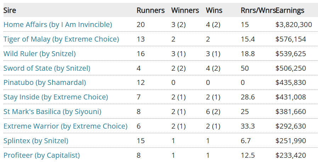
Task: Open the Home Affairs sire link
Action: tap(57, 25)
